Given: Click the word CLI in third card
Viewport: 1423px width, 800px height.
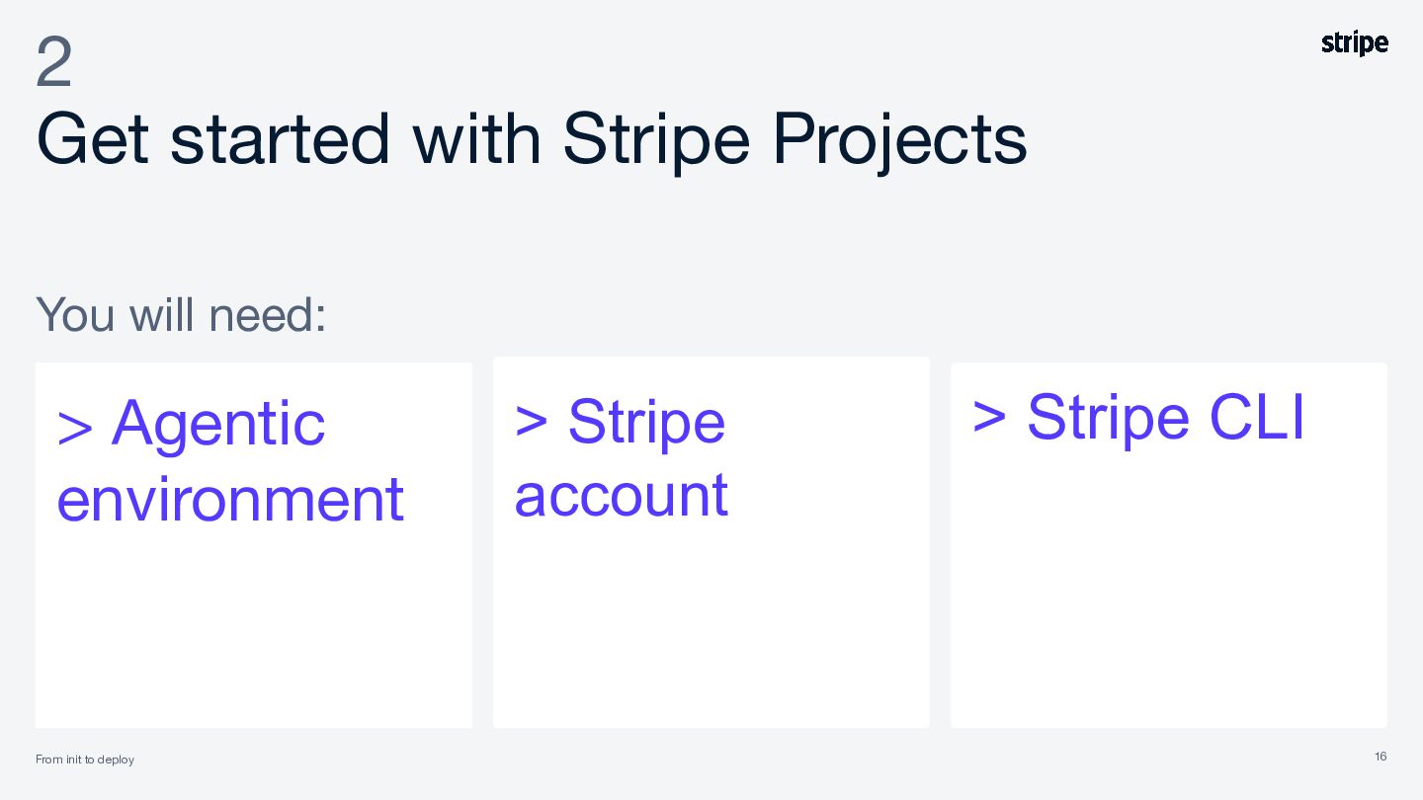Looking at the screenshot, I should coord(1257,417).
